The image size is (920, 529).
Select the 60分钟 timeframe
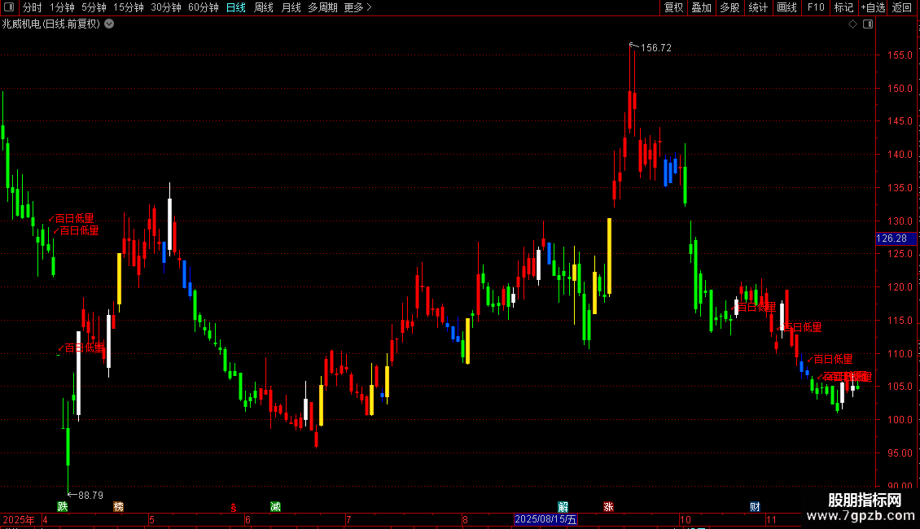click(204, 7)
